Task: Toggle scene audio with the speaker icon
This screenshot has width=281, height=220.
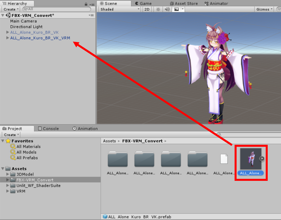Action: [x=167, y=9]
